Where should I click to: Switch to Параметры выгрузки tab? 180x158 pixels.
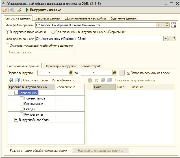click(60, 66)
